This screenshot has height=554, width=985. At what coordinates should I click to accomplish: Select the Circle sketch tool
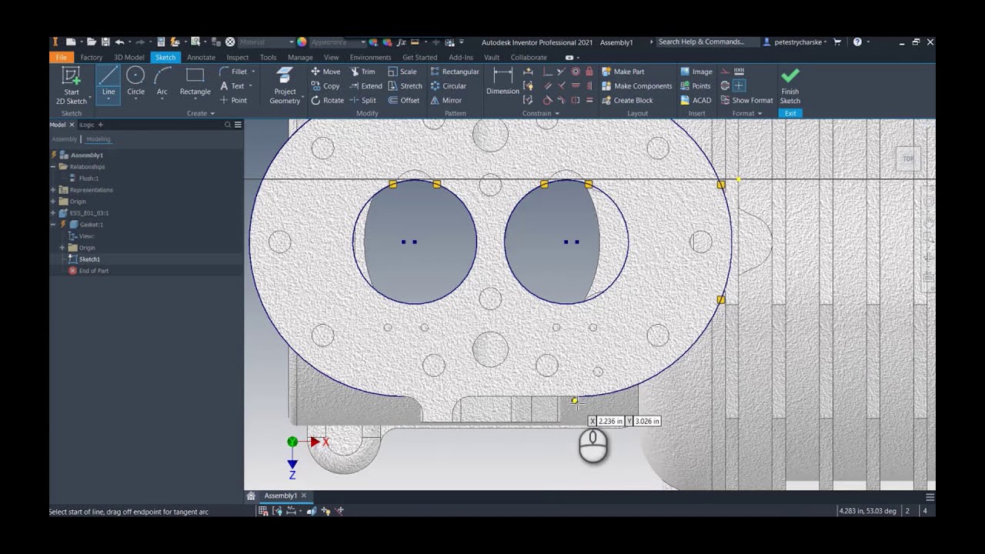coord(135,83)
